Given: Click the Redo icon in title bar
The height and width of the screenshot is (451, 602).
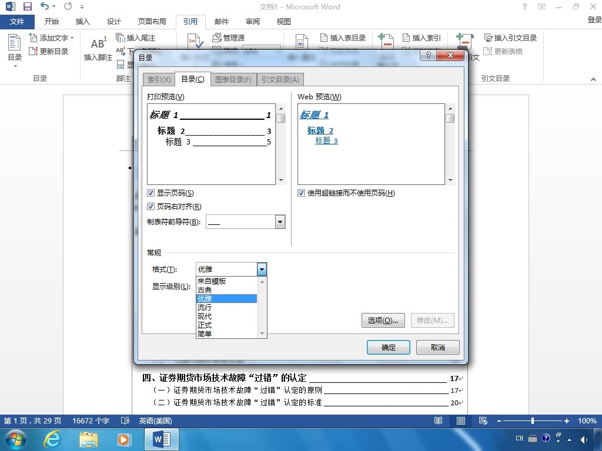Looking at the screenshot, I should tap(68, 6).
